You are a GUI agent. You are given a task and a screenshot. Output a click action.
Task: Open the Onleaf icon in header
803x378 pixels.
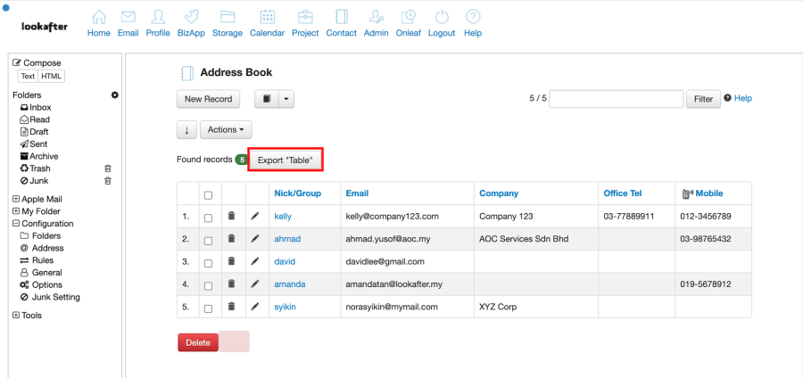tap(408, 18)
